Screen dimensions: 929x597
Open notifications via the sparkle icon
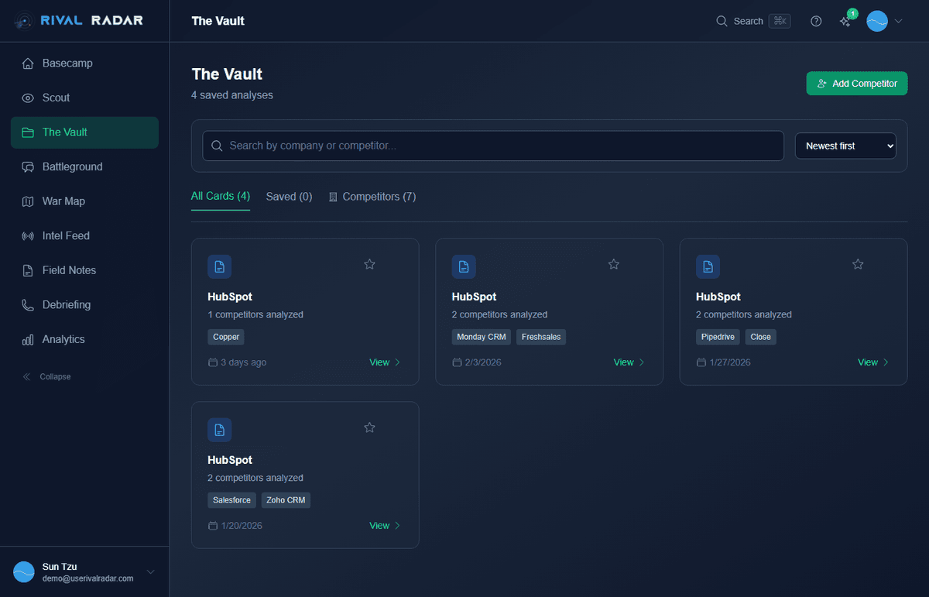845,22
